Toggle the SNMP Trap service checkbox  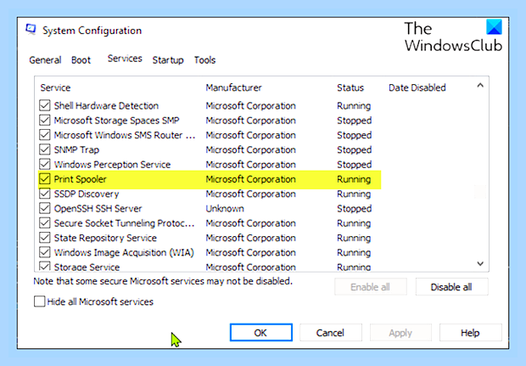[x=45, y=149]
